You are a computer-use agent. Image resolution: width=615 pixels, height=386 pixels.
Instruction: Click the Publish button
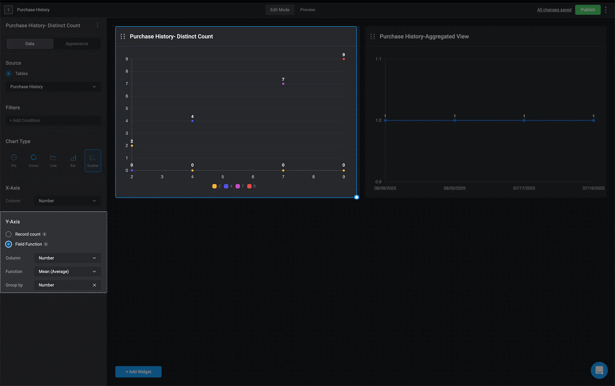coord(588,10)
